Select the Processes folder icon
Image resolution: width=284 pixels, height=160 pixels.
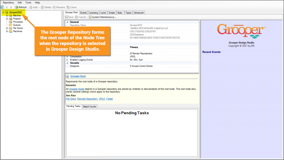11,22
